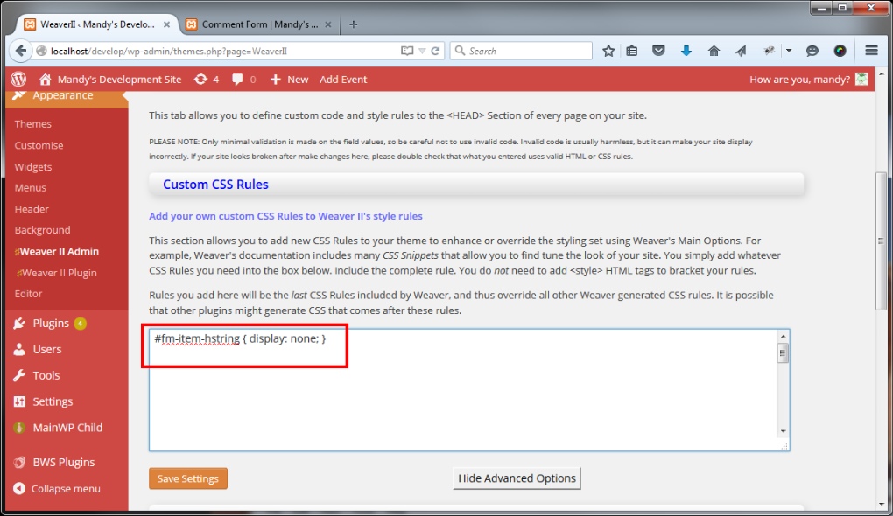Go to the Firefox home page icon
This screenshot has width=893, height=516.
(714, 51)
